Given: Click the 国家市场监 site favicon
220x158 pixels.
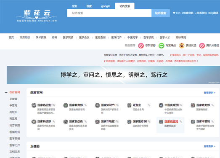Looking at the screenshot, I should pyautogui.click(x=97, y=121).
